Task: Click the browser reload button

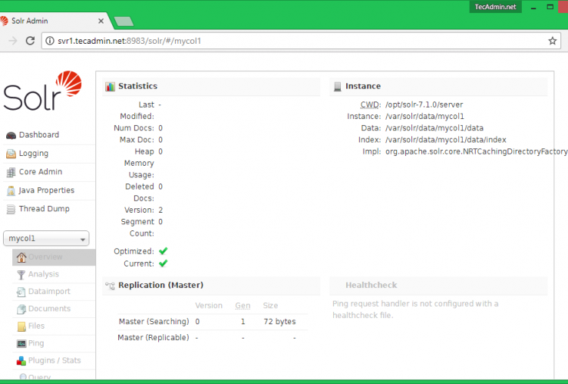Action: pos(31,41)
